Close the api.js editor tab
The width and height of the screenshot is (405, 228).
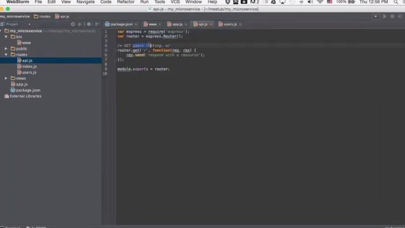[211, 24]
